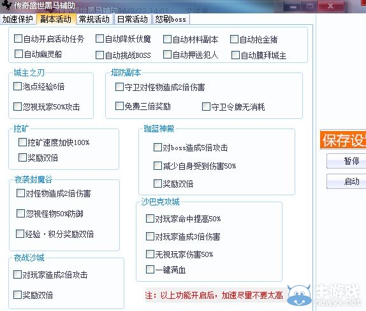The width and height of the screenshot is (366, 311).
Task: Enable 挖矿速度加快100% checkbox
Action: [x=22, y=142]
